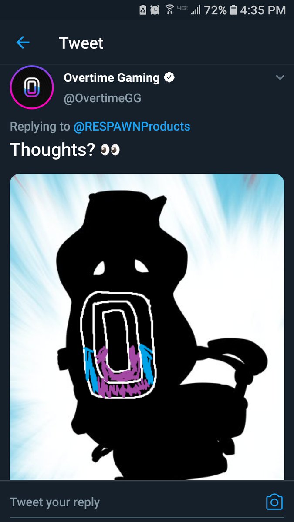Tap the Wi-Fi status bar icon

pos(170,10)
